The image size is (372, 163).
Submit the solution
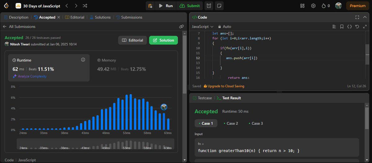coord(190,6)
